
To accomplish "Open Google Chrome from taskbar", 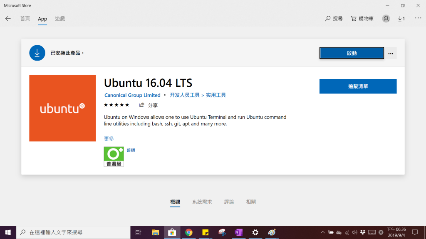I will coord(188,232).
